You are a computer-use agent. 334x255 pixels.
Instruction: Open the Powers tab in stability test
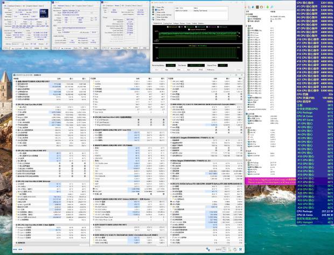tap(183, 23)
